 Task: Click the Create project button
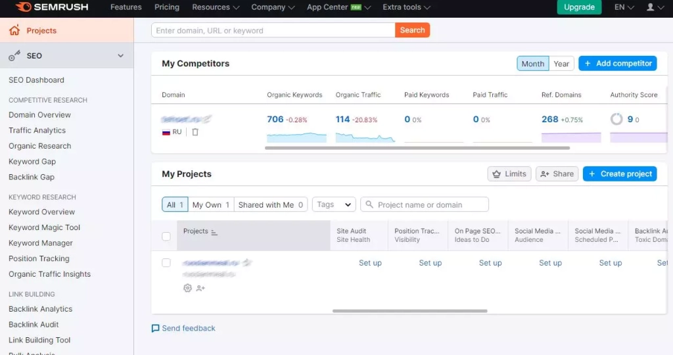[620, 174]
